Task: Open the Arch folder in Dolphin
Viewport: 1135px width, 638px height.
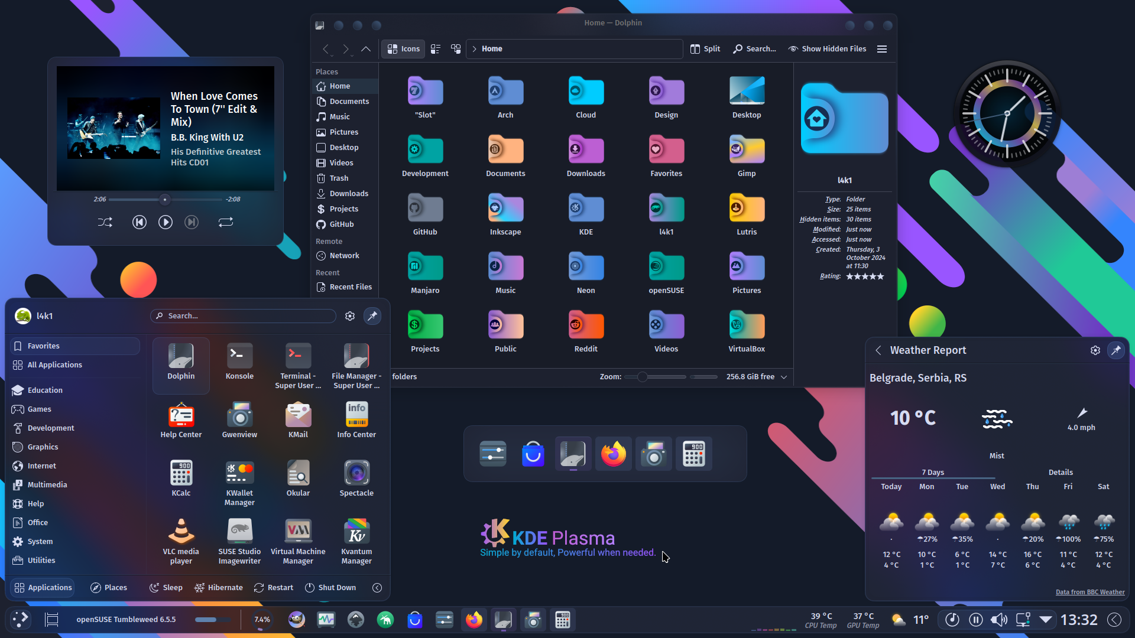Action: click(505, 97)
